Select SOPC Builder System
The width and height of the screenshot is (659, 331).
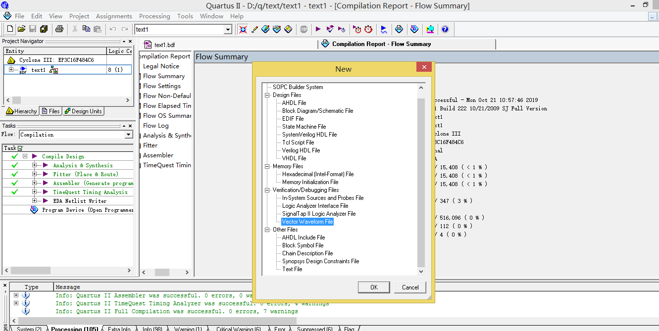pos(298,87)
